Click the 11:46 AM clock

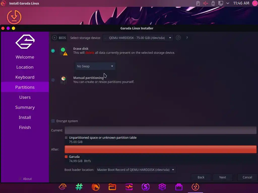point(241,3)
